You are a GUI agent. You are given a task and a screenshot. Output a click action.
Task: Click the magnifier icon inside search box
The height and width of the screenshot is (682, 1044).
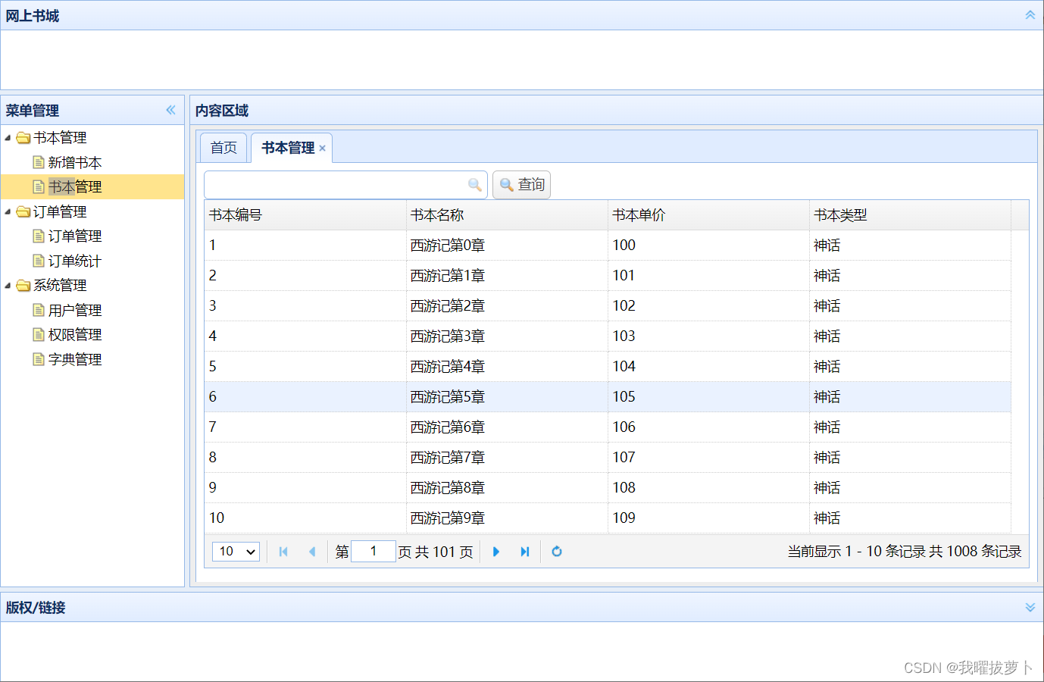[x=475, y=184]
